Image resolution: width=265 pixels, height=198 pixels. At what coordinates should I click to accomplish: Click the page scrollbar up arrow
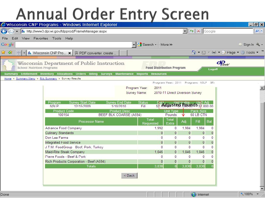click(262, 88)
